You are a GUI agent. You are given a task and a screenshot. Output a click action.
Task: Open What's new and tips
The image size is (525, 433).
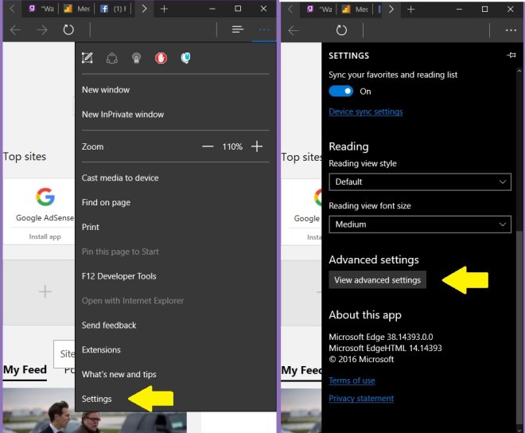(x=119, y=374)
